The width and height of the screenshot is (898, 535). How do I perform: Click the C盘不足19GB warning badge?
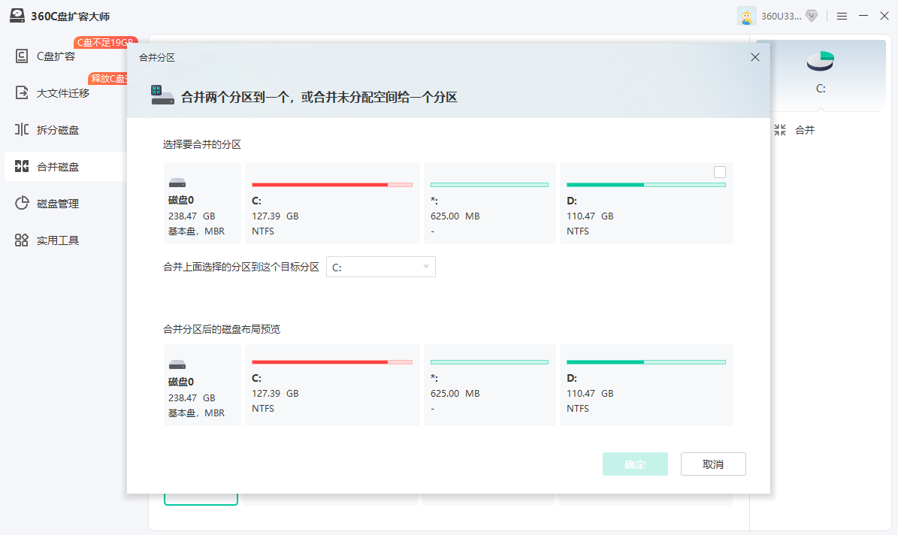point(104,42)
